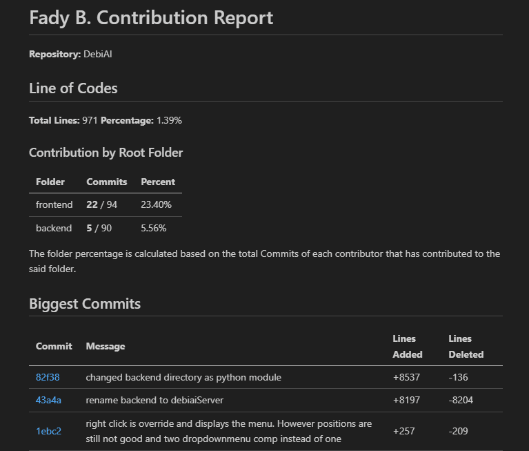This screenshot has height=451, width=529.
Task: Click the 'Message' column header
Action: pyautogui.click(x=106, y=346)
